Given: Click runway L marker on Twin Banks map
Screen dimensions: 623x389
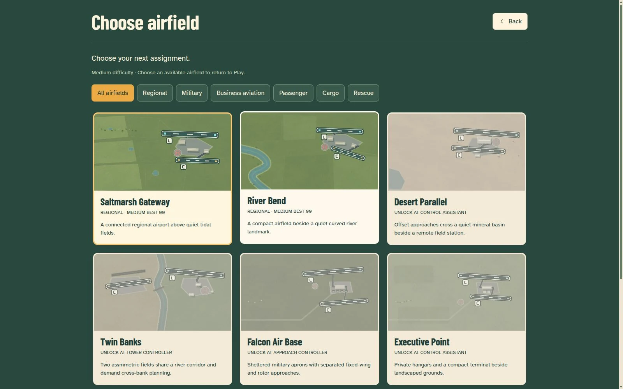Looking at the screenshot, I should [x=172, y=278].
